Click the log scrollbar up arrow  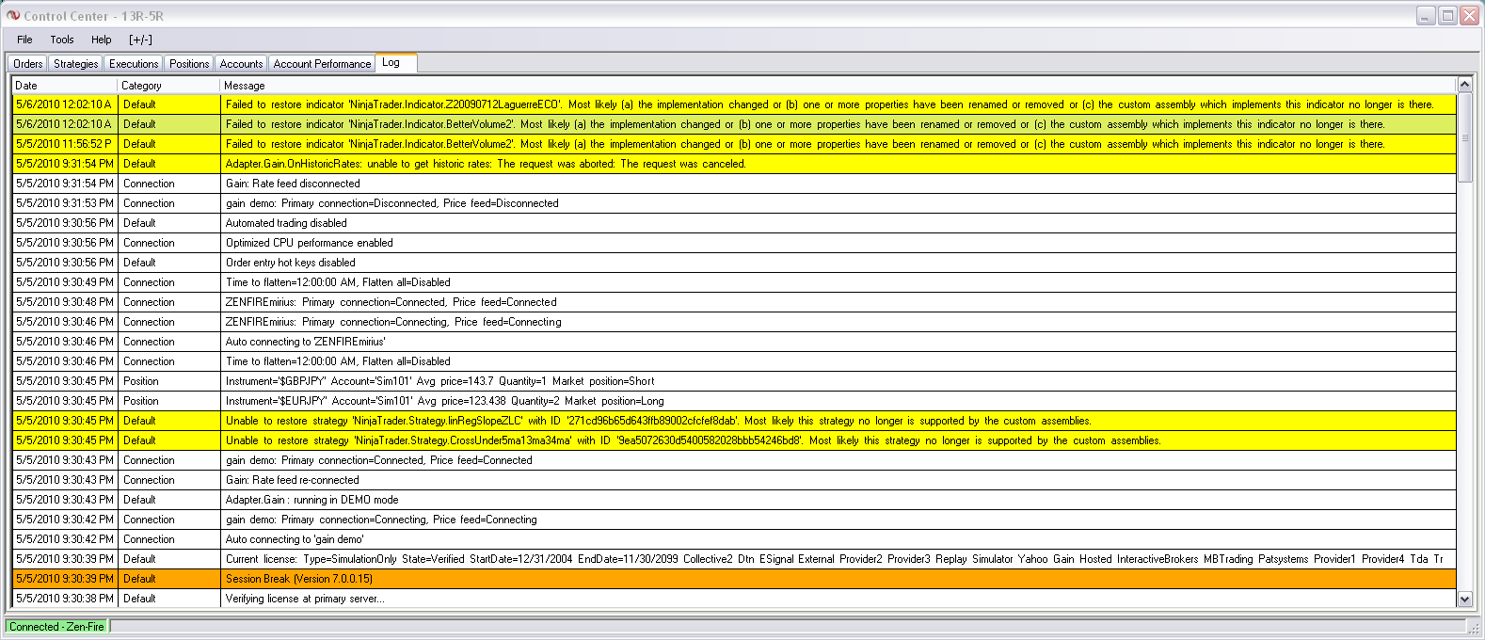tap(1464, 85)
